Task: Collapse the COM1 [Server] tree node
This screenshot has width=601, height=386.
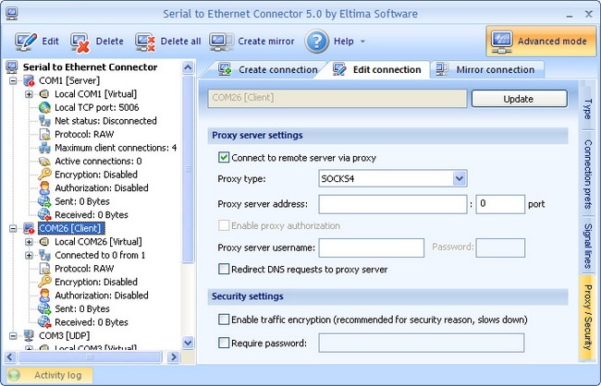Action: pyautogui.click(x=13, y=80)
